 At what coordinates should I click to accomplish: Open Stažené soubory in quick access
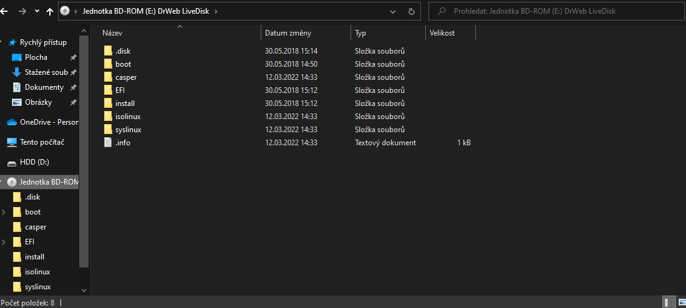coord(46,72)
